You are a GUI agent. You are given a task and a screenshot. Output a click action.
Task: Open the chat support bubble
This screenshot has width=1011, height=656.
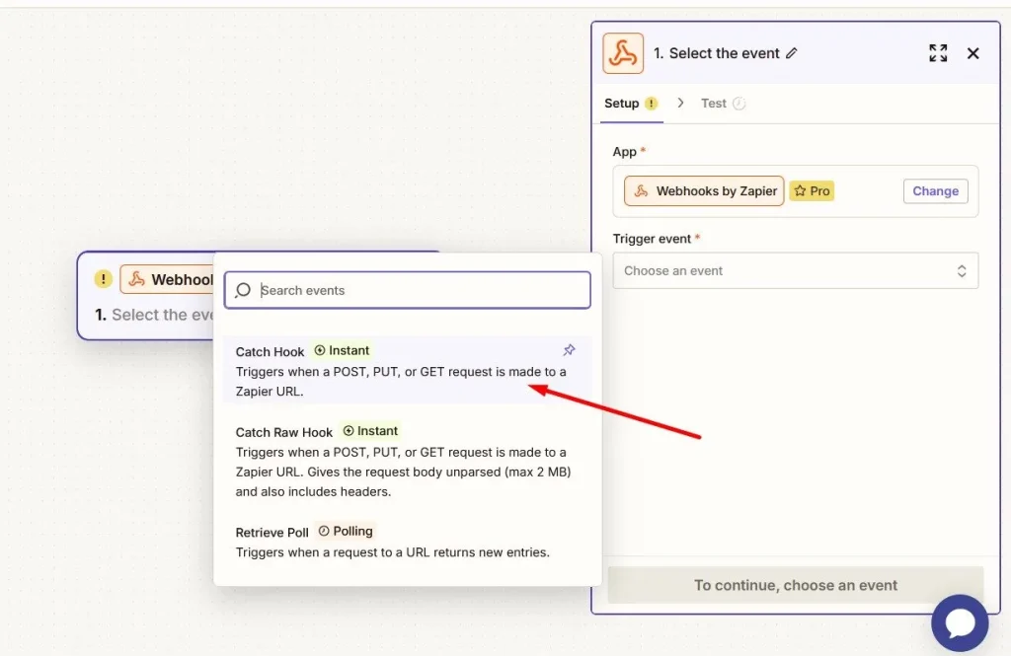click(960, 623)
